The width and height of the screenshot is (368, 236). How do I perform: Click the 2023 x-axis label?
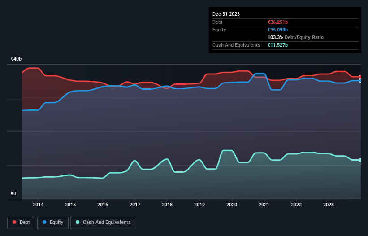pyautogui.click(x=329, y=205)
